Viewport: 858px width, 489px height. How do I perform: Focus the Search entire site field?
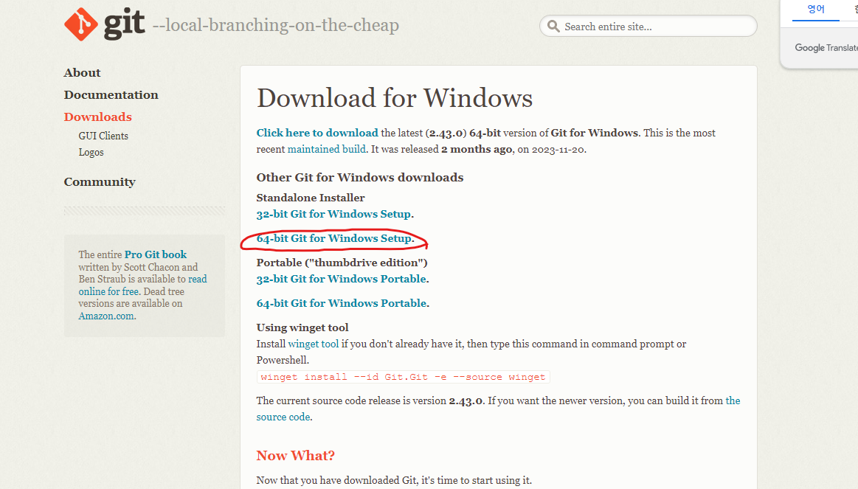pyautogui.click(x=648, y=27)
